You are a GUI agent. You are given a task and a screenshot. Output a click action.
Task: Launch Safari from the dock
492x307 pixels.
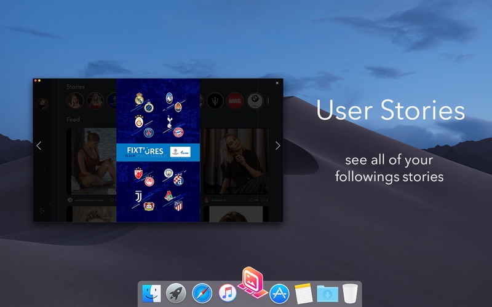202,293
